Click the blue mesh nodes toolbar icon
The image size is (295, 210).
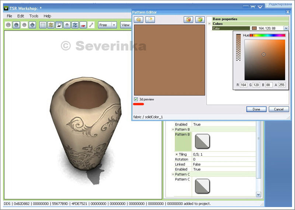(75, 25)
